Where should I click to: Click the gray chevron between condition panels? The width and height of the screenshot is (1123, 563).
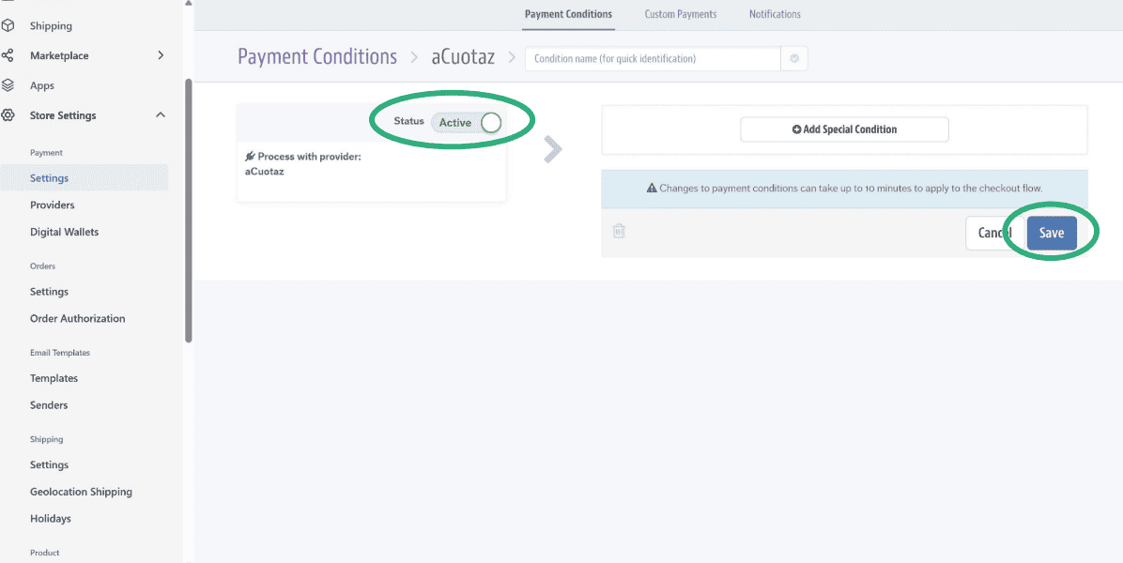tap(553, 148)
